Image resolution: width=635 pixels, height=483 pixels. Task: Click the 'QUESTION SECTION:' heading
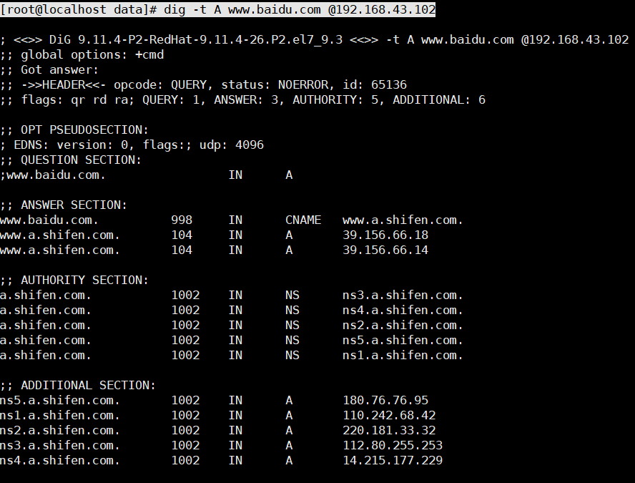pos(81,160)
